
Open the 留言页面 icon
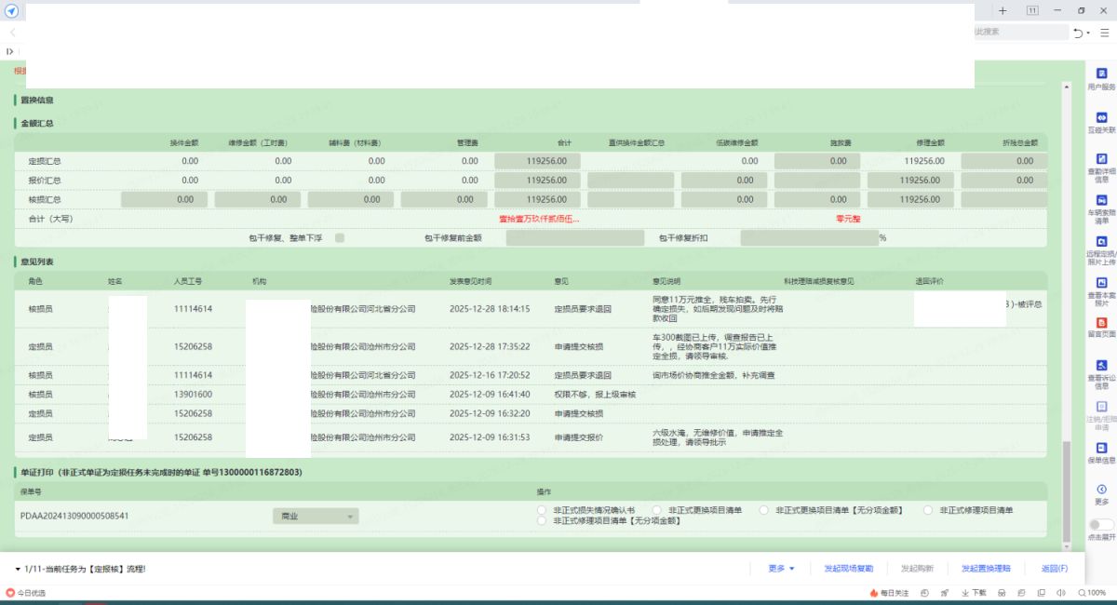click(1101, 322)
